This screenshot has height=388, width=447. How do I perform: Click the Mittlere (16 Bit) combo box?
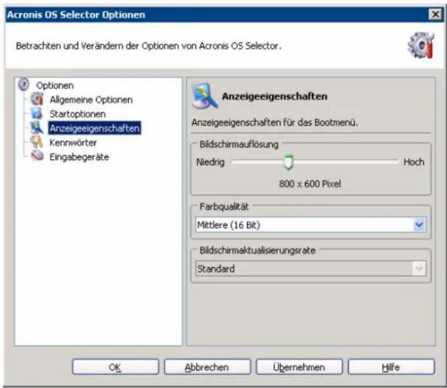click(310, 224)
